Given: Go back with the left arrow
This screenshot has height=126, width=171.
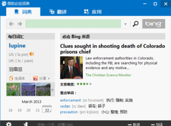Looking at the screenshot, I should tap(11, 24).
